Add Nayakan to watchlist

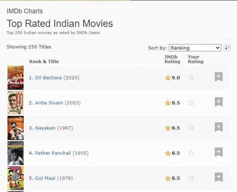218,127
